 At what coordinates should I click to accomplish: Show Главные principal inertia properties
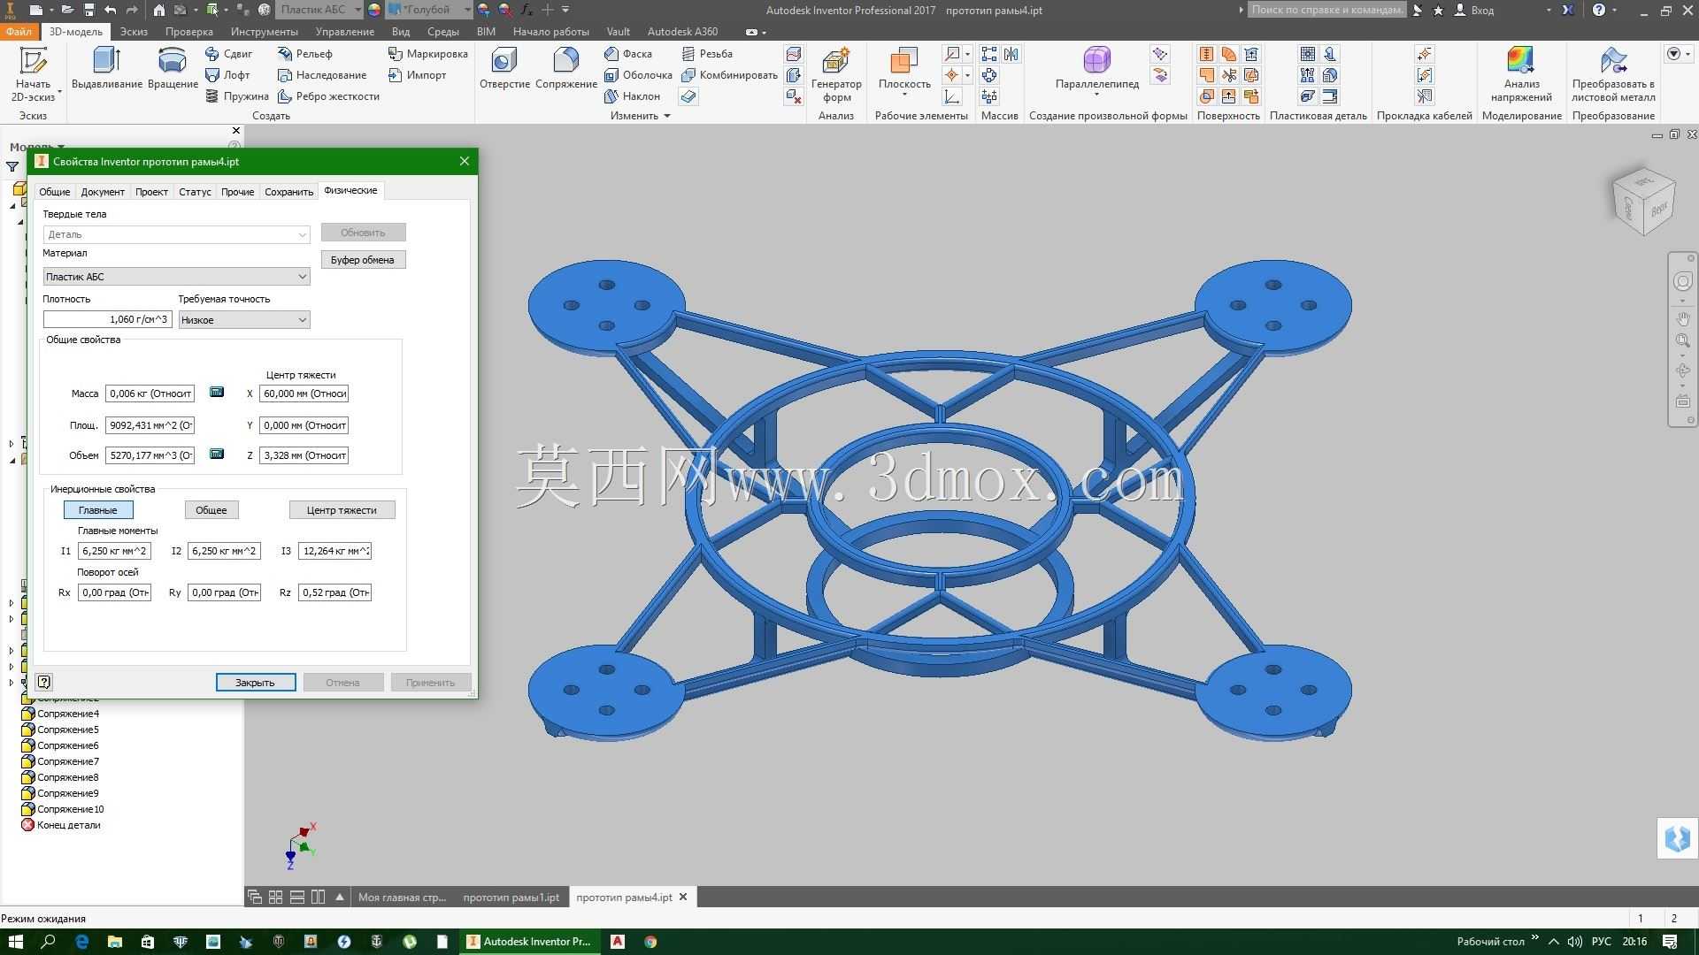98,510
